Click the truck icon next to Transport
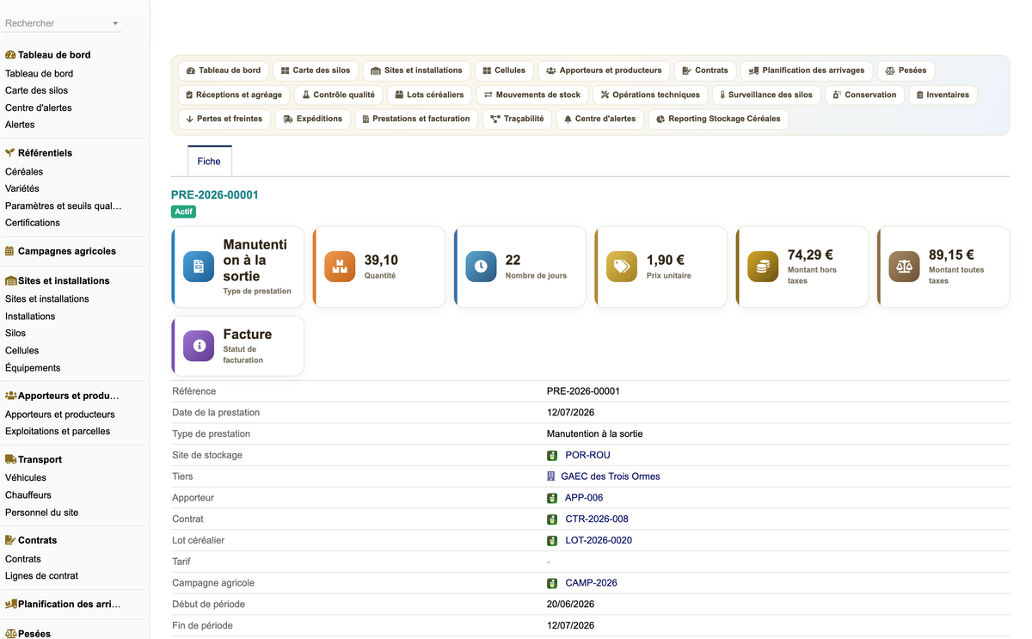The width and height of the screenshot is (1032, 639). point(11,459)
